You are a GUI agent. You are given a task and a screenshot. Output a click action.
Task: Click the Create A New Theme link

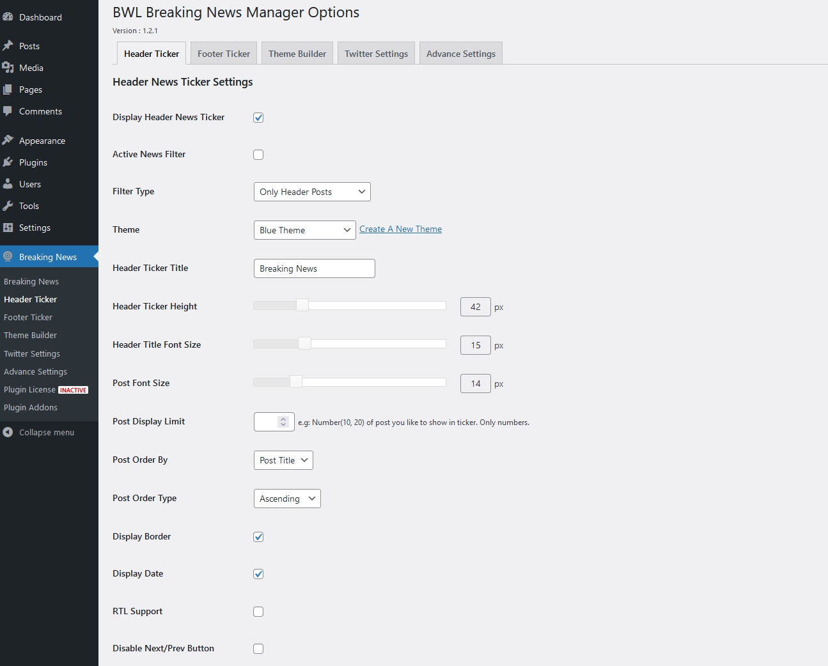click(x=400, y=229)
